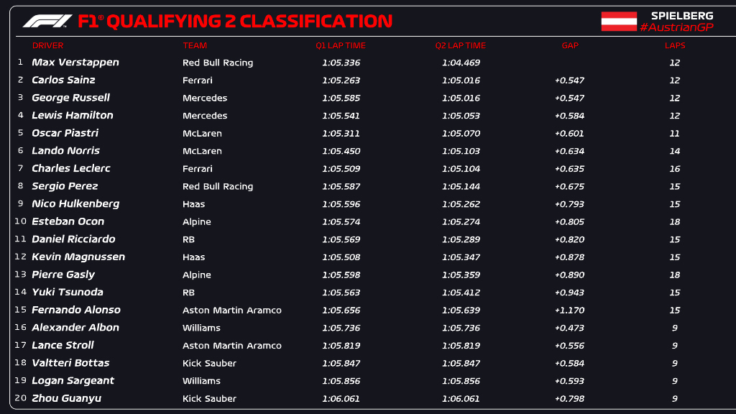Click the F1 logo icon
The width and height of the screenshot is (736, 414).
coord(47,22)
